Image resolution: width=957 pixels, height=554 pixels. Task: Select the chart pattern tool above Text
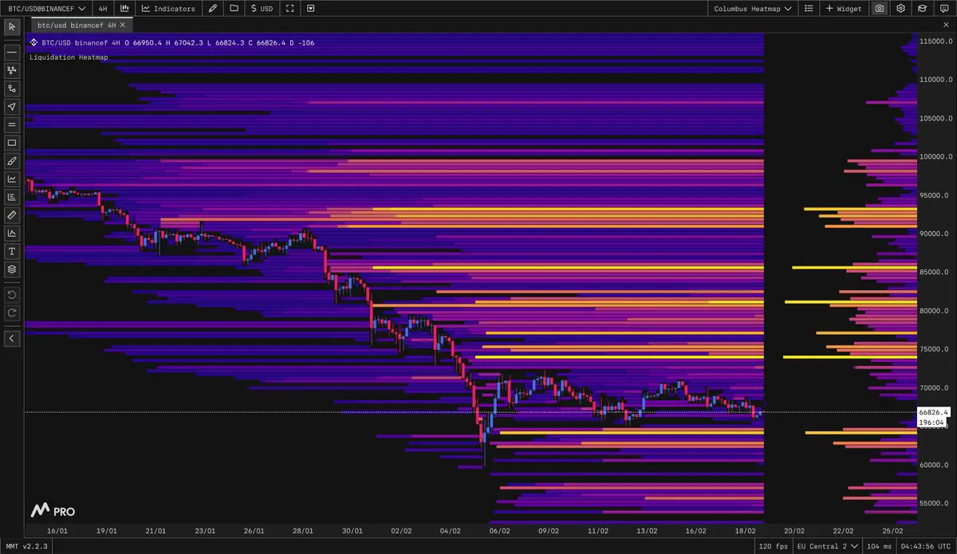(12, 233)
